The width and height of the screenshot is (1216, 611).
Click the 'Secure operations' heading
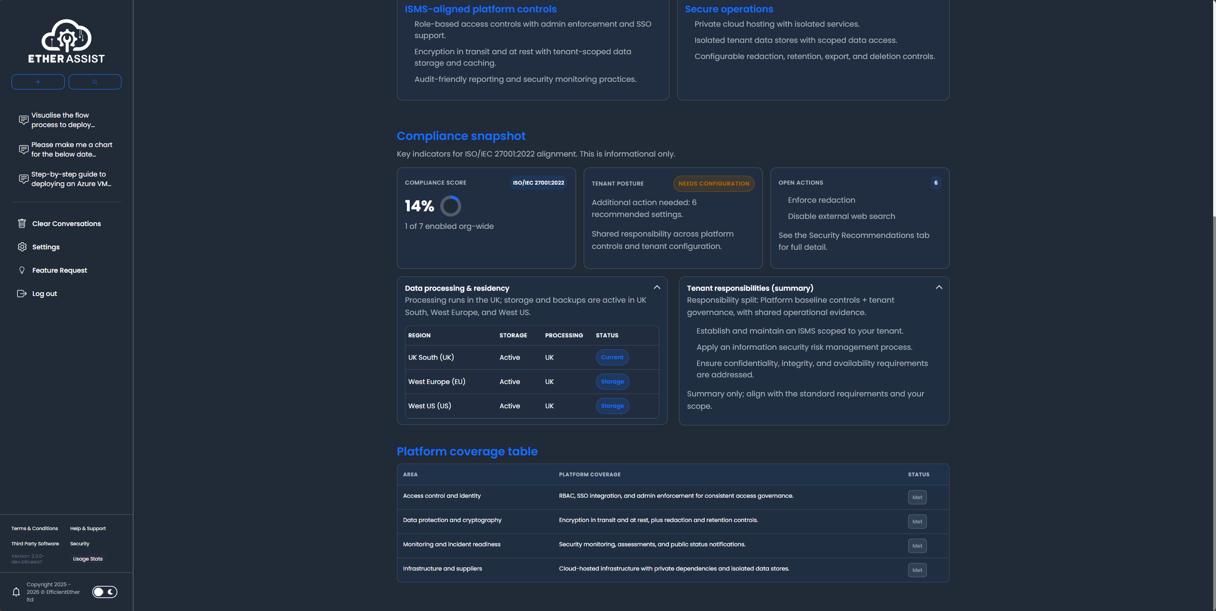729,9
